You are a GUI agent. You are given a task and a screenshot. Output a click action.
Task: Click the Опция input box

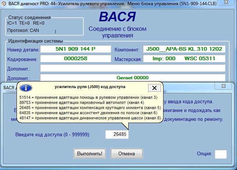(220, 154)
